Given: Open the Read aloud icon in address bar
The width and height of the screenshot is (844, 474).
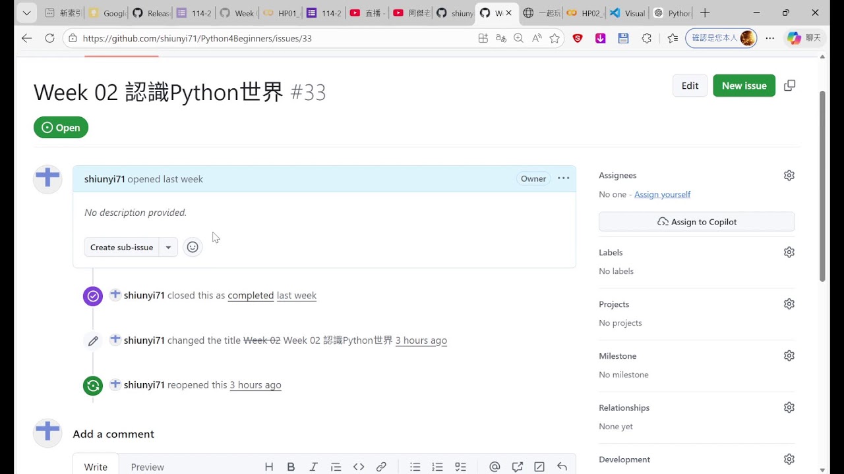Looking at the screenshot, I should [537, 38].
